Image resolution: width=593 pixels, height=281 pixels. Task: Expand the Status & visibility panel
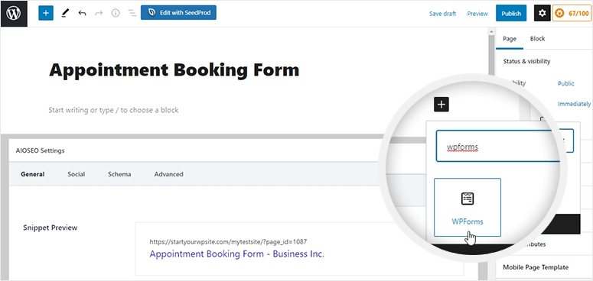pyautogui.click(x=526, y=61)
